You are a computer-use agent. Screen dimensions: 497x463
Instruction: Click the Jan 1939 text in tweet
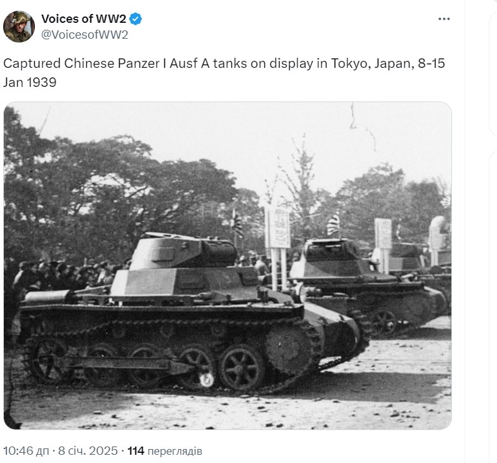[30, 82]
